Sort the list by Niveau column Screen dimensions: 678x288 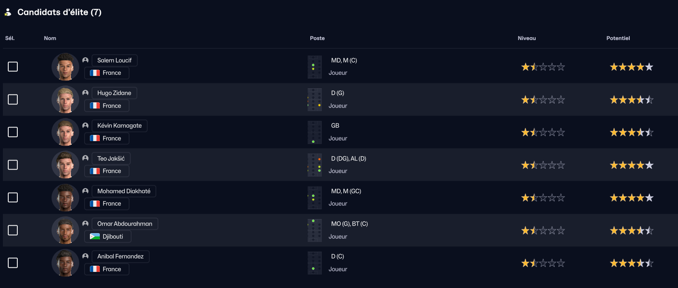(527, 38)
